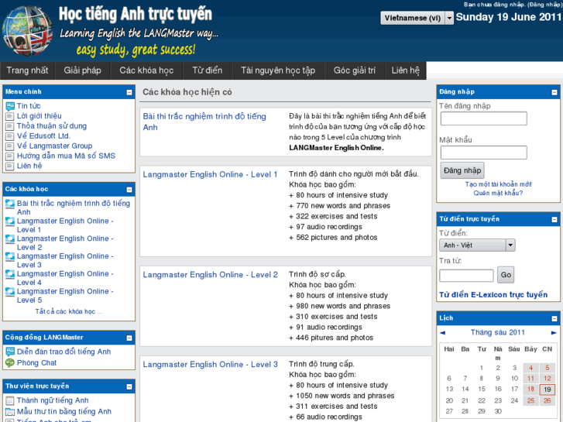
Task: Click course icon for Bài thi trắc nghiệm in sidebar
Action: tap(10, 204)
